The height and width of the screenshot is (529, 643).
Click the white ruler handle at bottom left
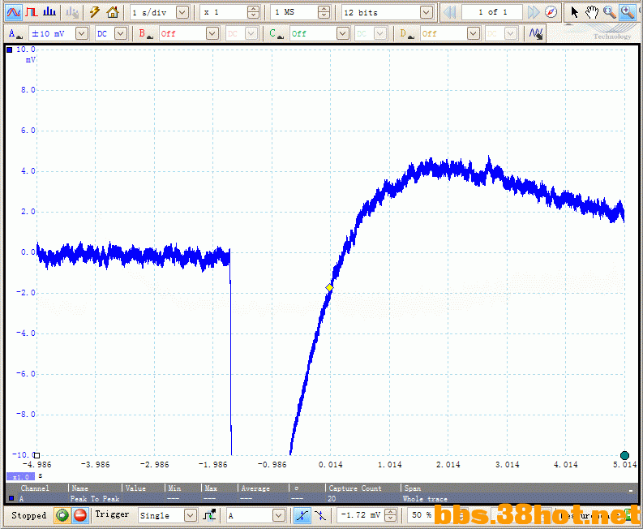pos(37,455)
